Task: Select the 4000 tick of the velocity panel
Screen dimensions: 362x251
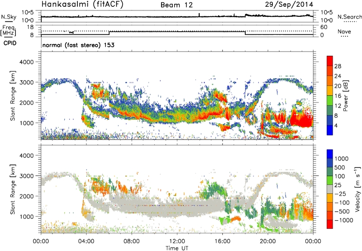Action: (27, 155)
